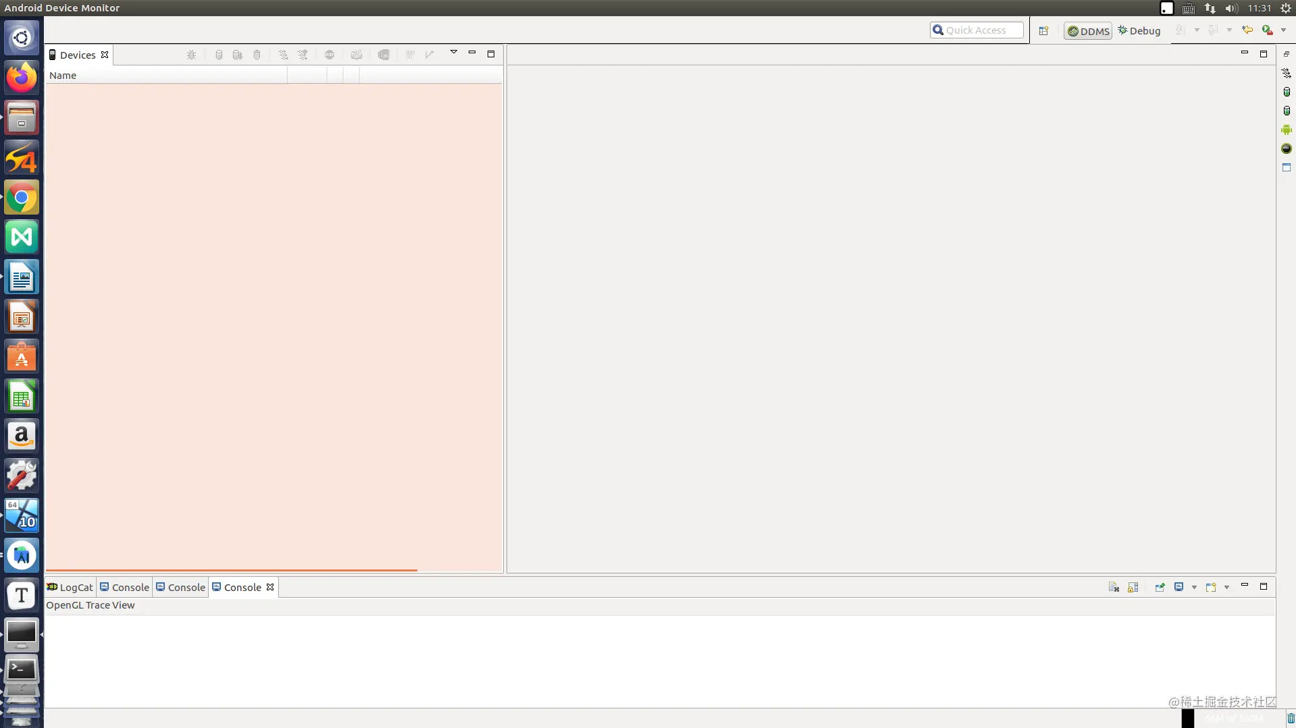Click the Start Method Profiling icon
This screenshot has height=728, width=1296.
[x=303, y=55]
